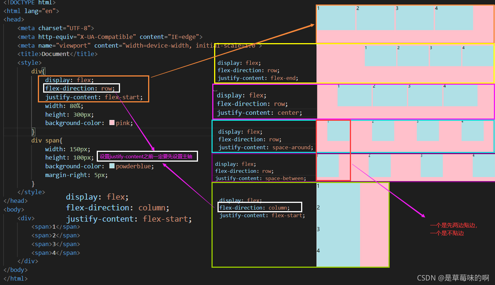
Task: Select the title Document line
Action: [57, 54]
